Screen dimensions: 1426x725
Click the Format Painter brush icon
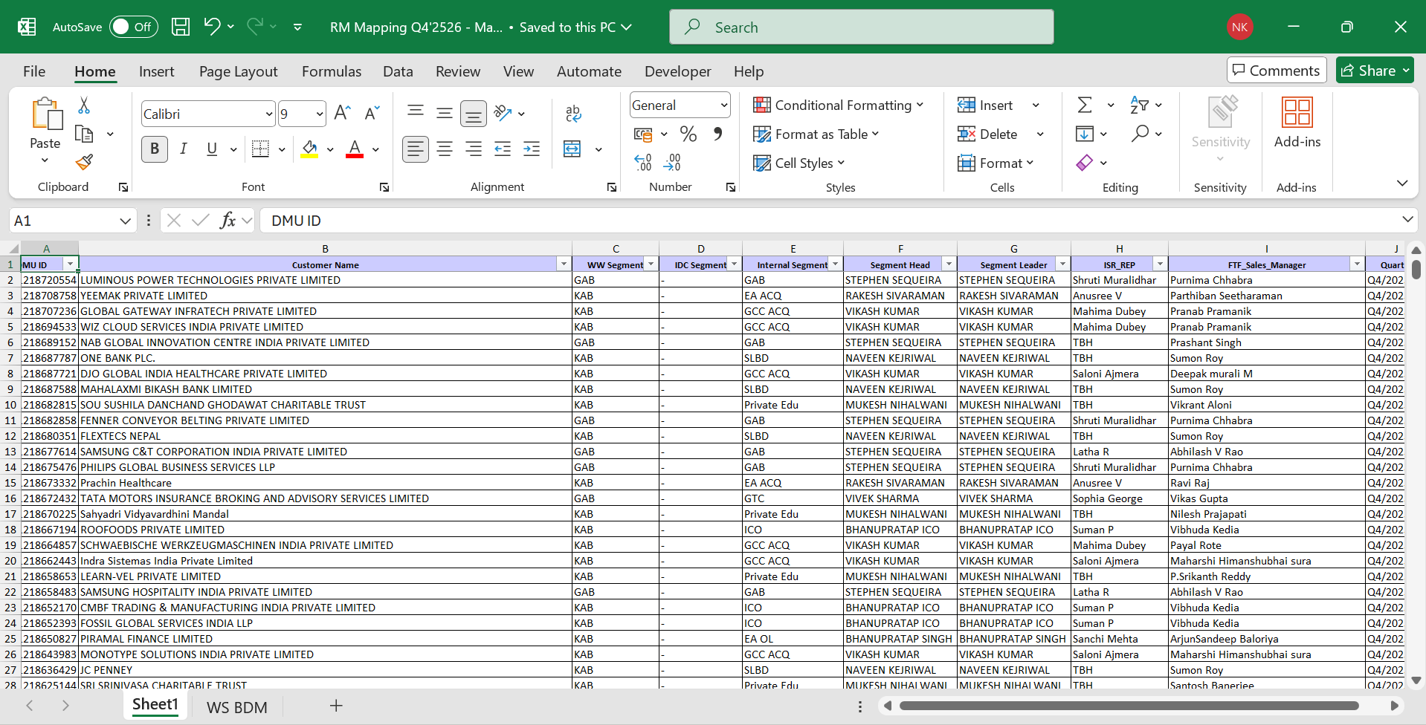[84, 162]
